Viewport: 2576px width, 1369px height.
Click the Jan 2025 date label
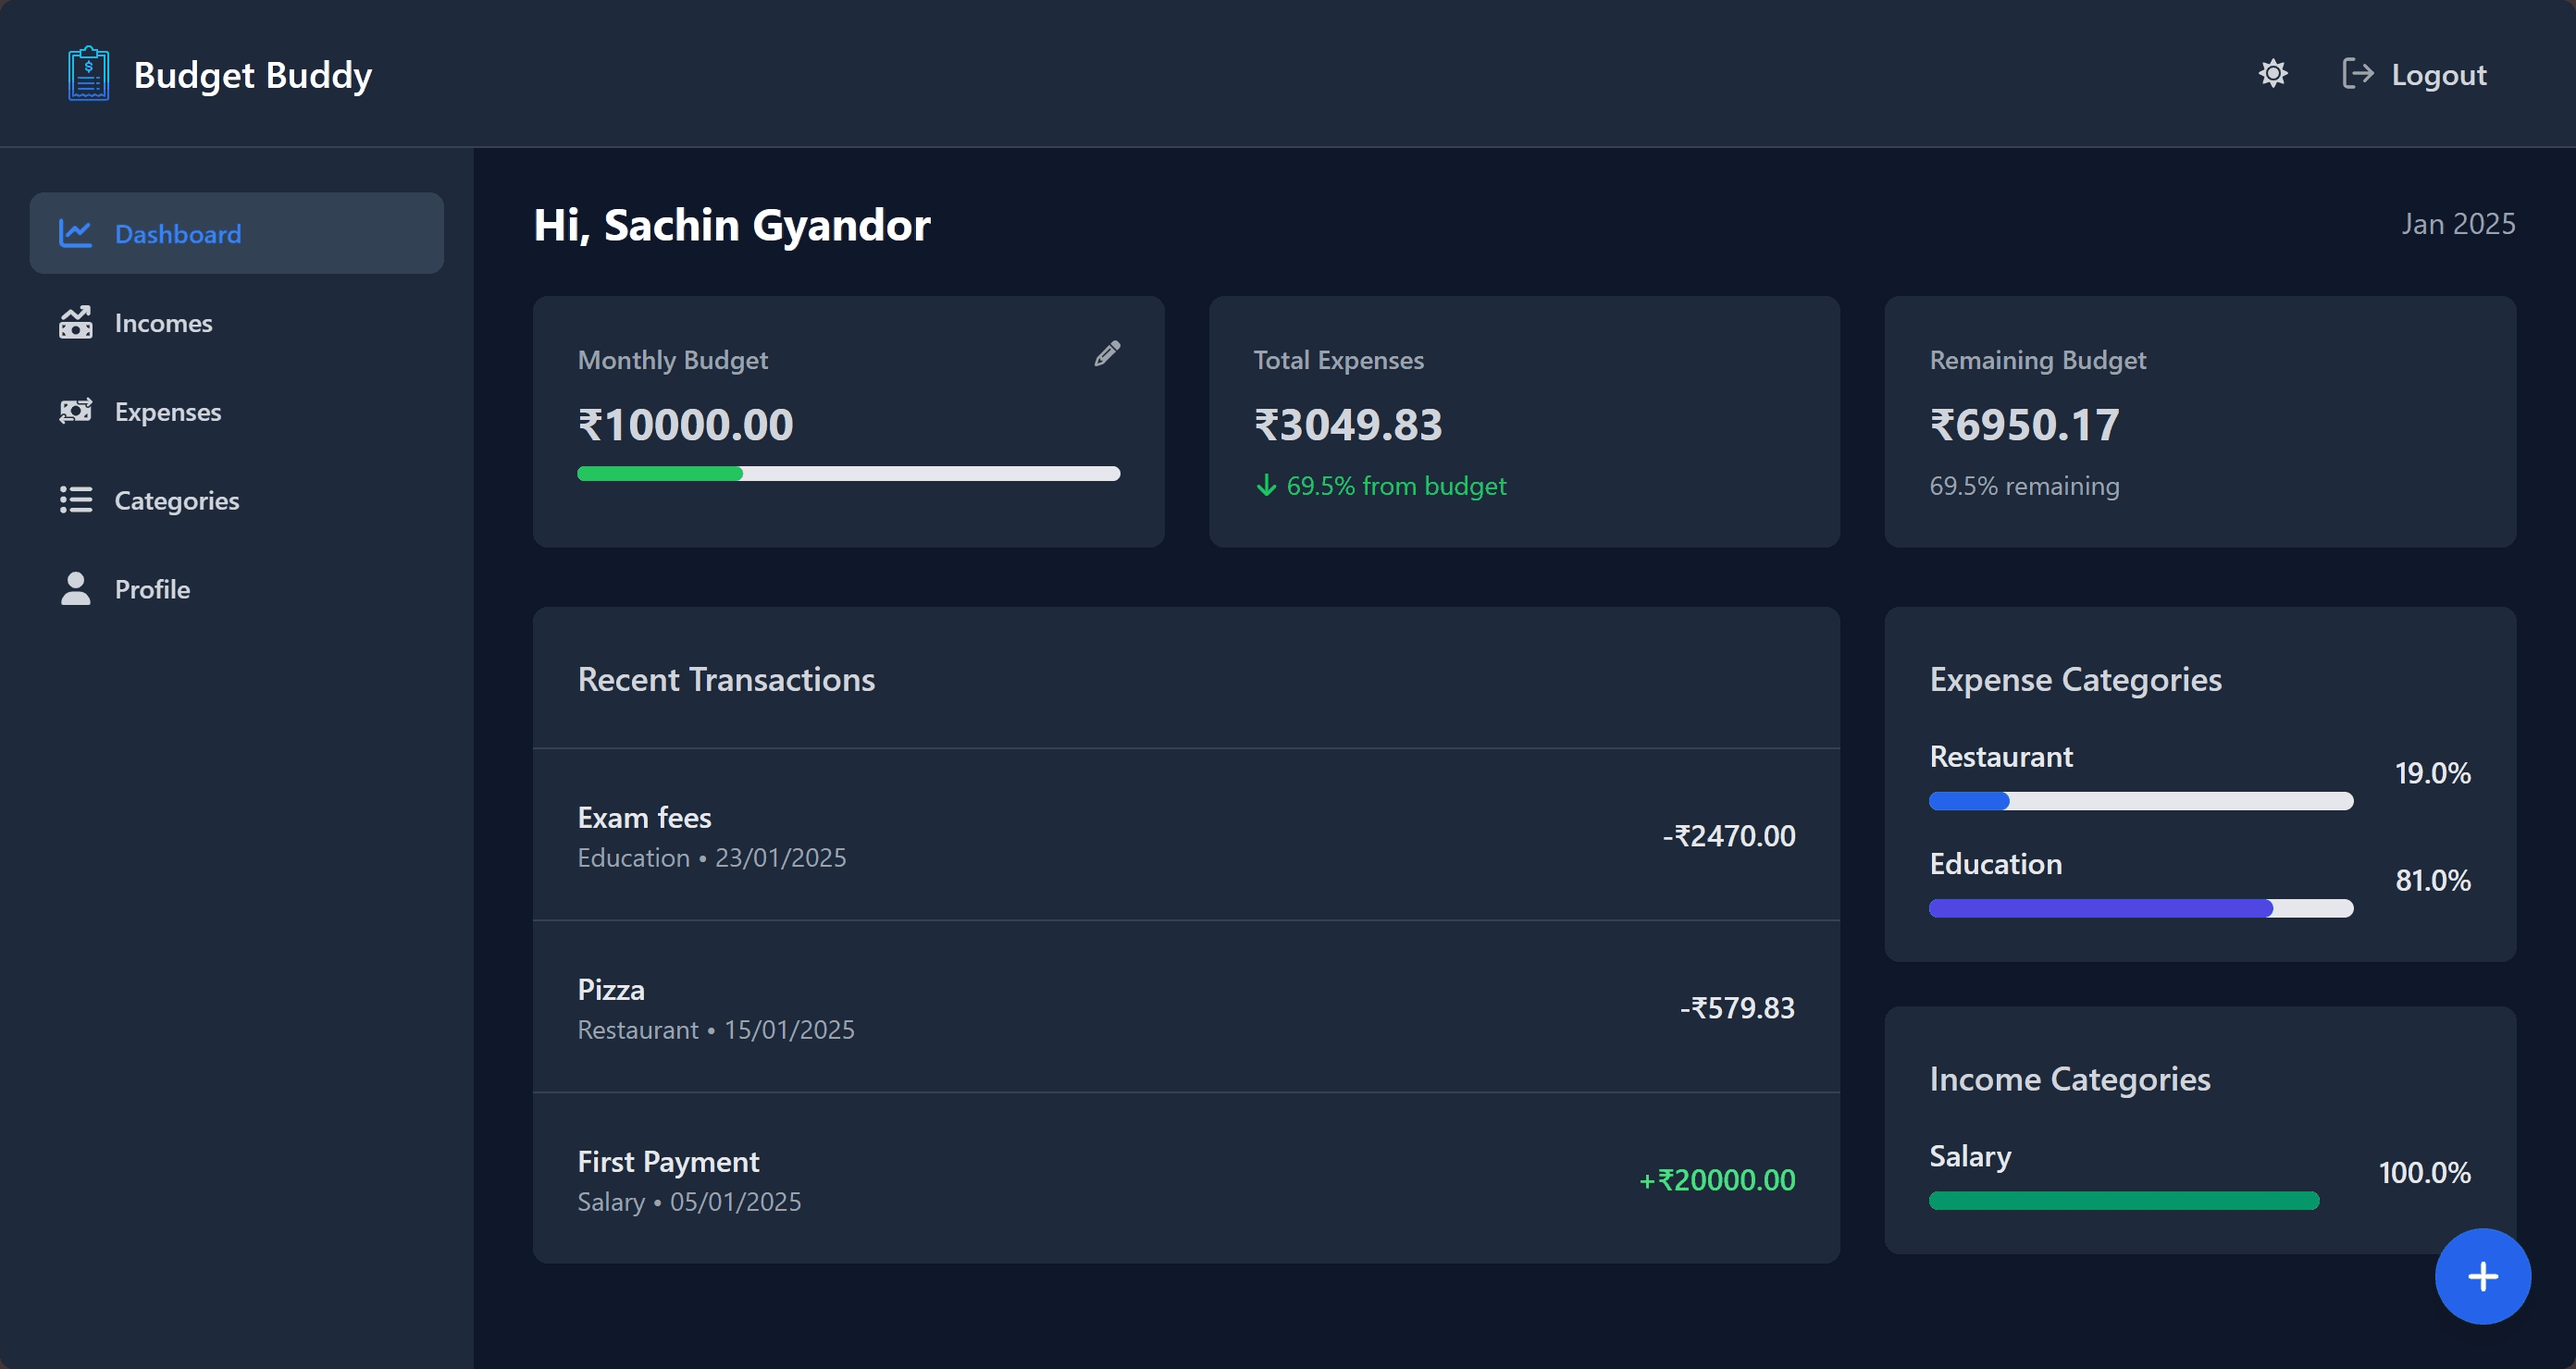[2458, 223]
